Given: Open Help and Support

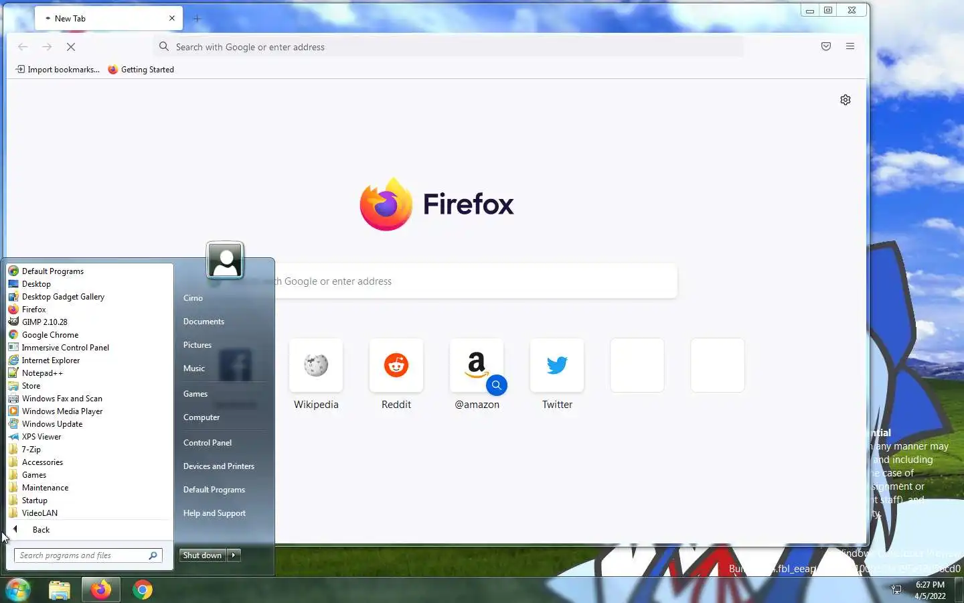Looking at the screenshot, I should click(x=214, y=513).
